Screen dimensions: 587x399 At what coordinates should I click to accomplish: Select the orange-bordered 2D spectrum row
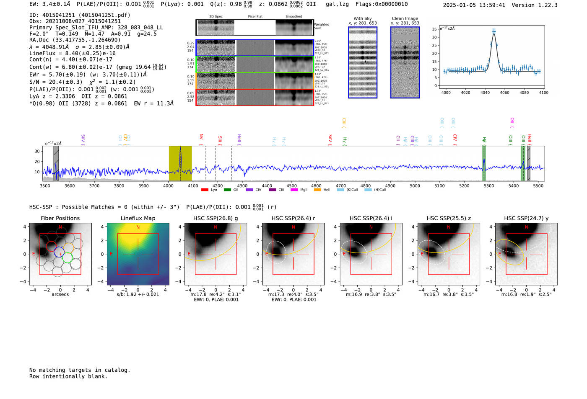[x=255, y=81]
